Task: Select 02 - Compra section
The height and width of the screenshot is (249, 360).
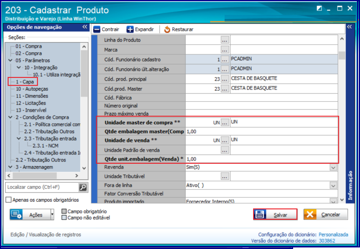Action: [29, 53]
